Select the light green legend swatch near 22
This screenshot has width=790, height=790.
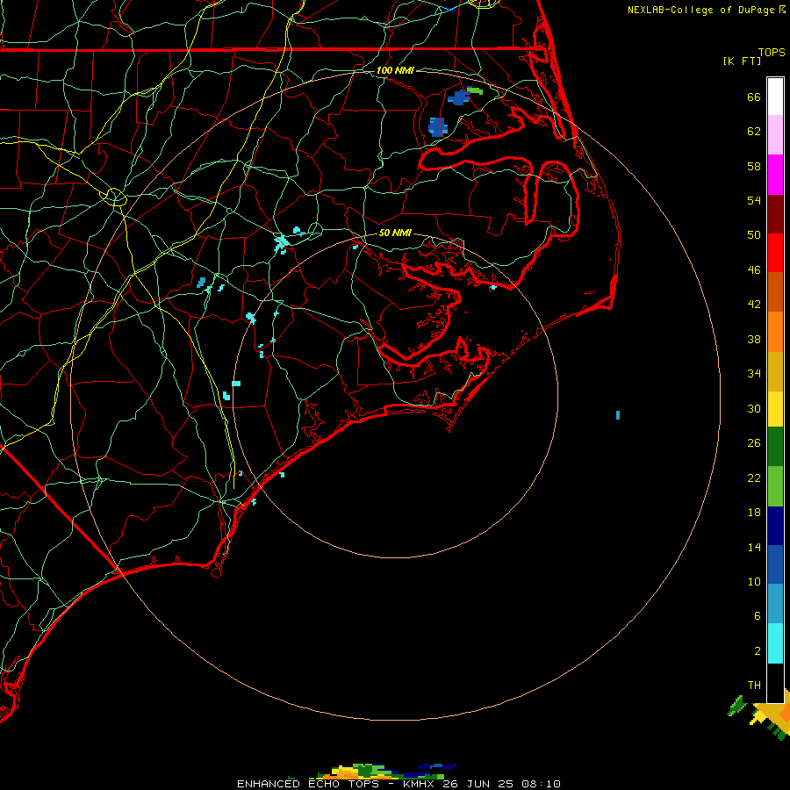click(x=775, y=486)
